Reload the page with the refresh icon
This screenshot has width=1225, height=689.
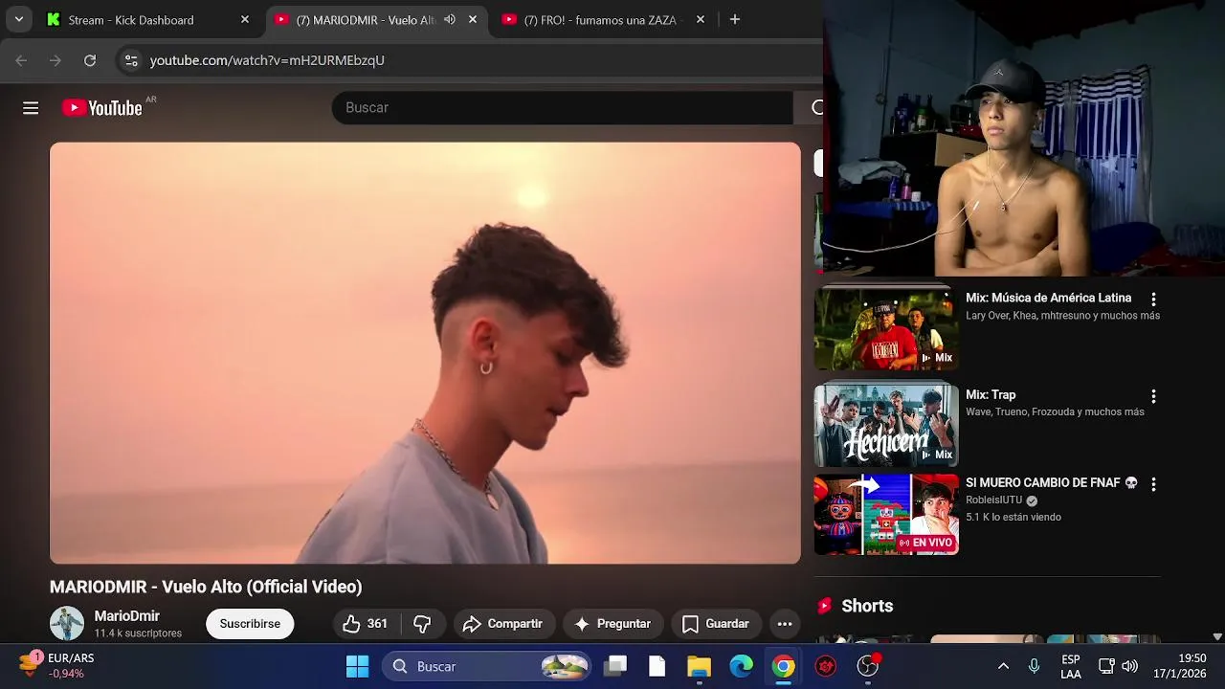[x=90, y=60]
